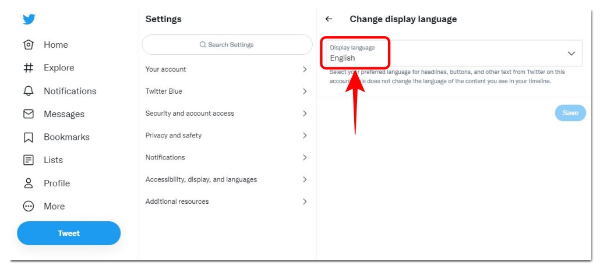
Task: Go back using the left arrow
Action: 329,19
